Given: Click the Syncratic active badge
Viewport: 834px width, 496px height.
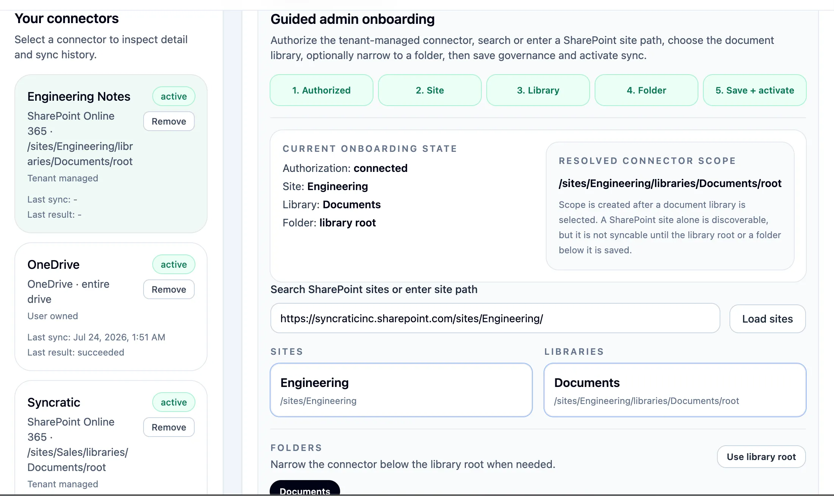Looking at the screenshot, I should point(174,402).
